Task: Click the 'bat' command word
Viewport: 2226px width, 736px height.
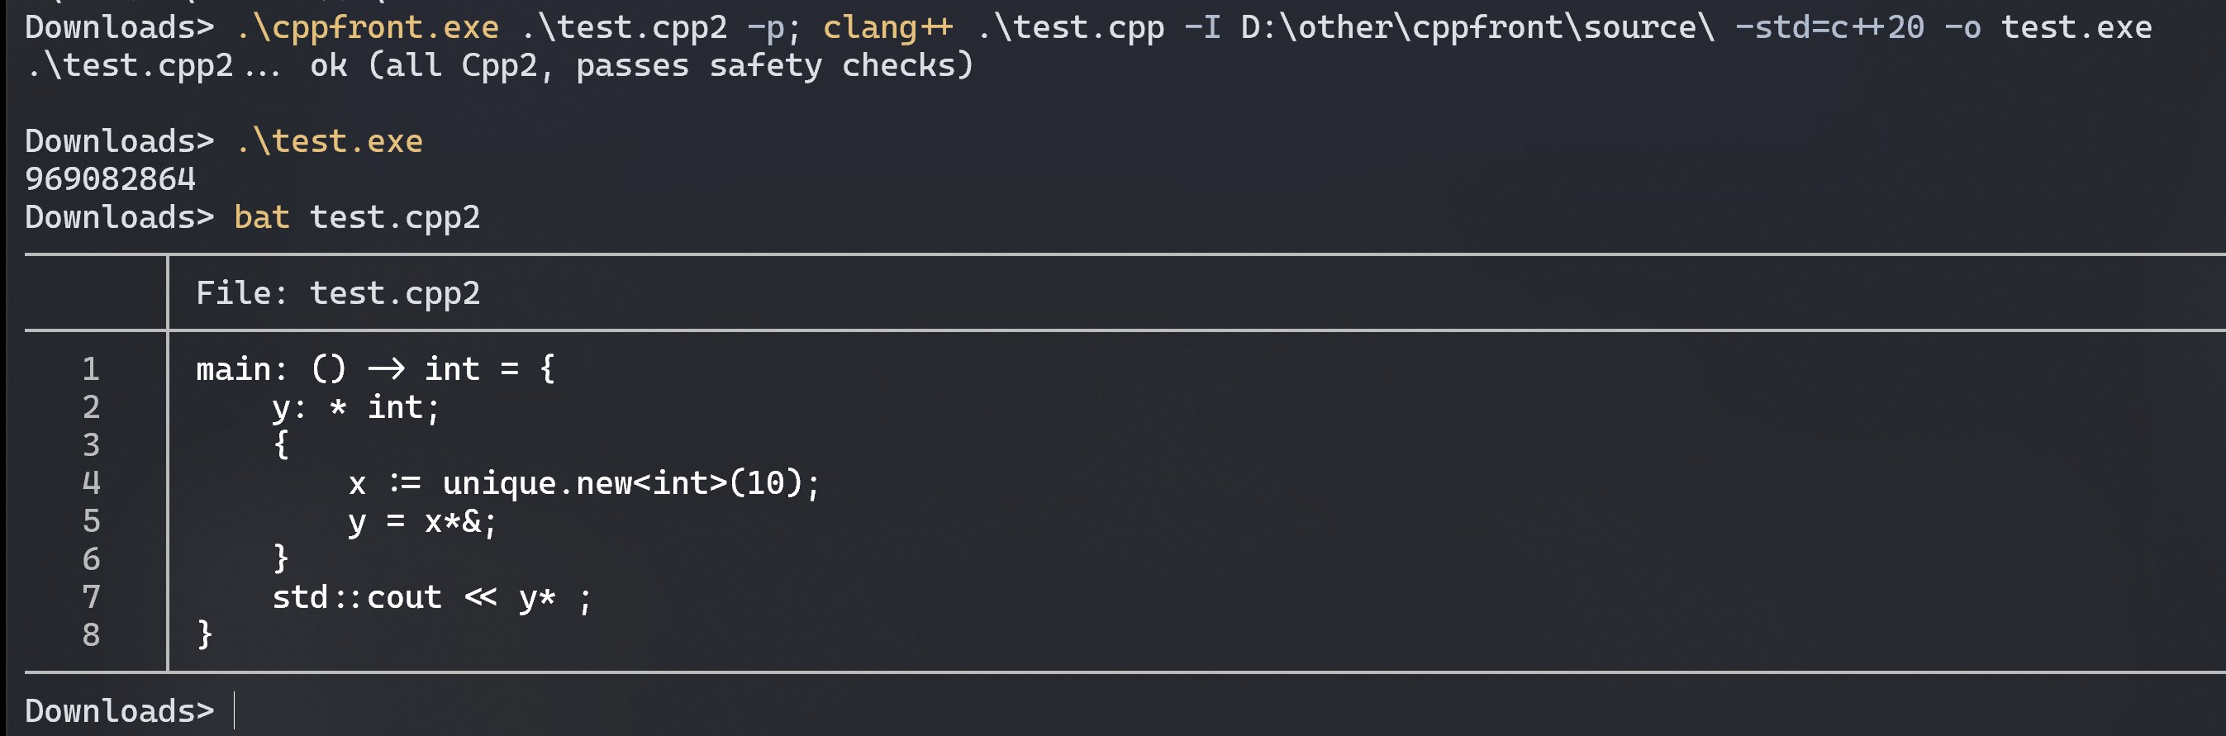Action: pos(262,216)
